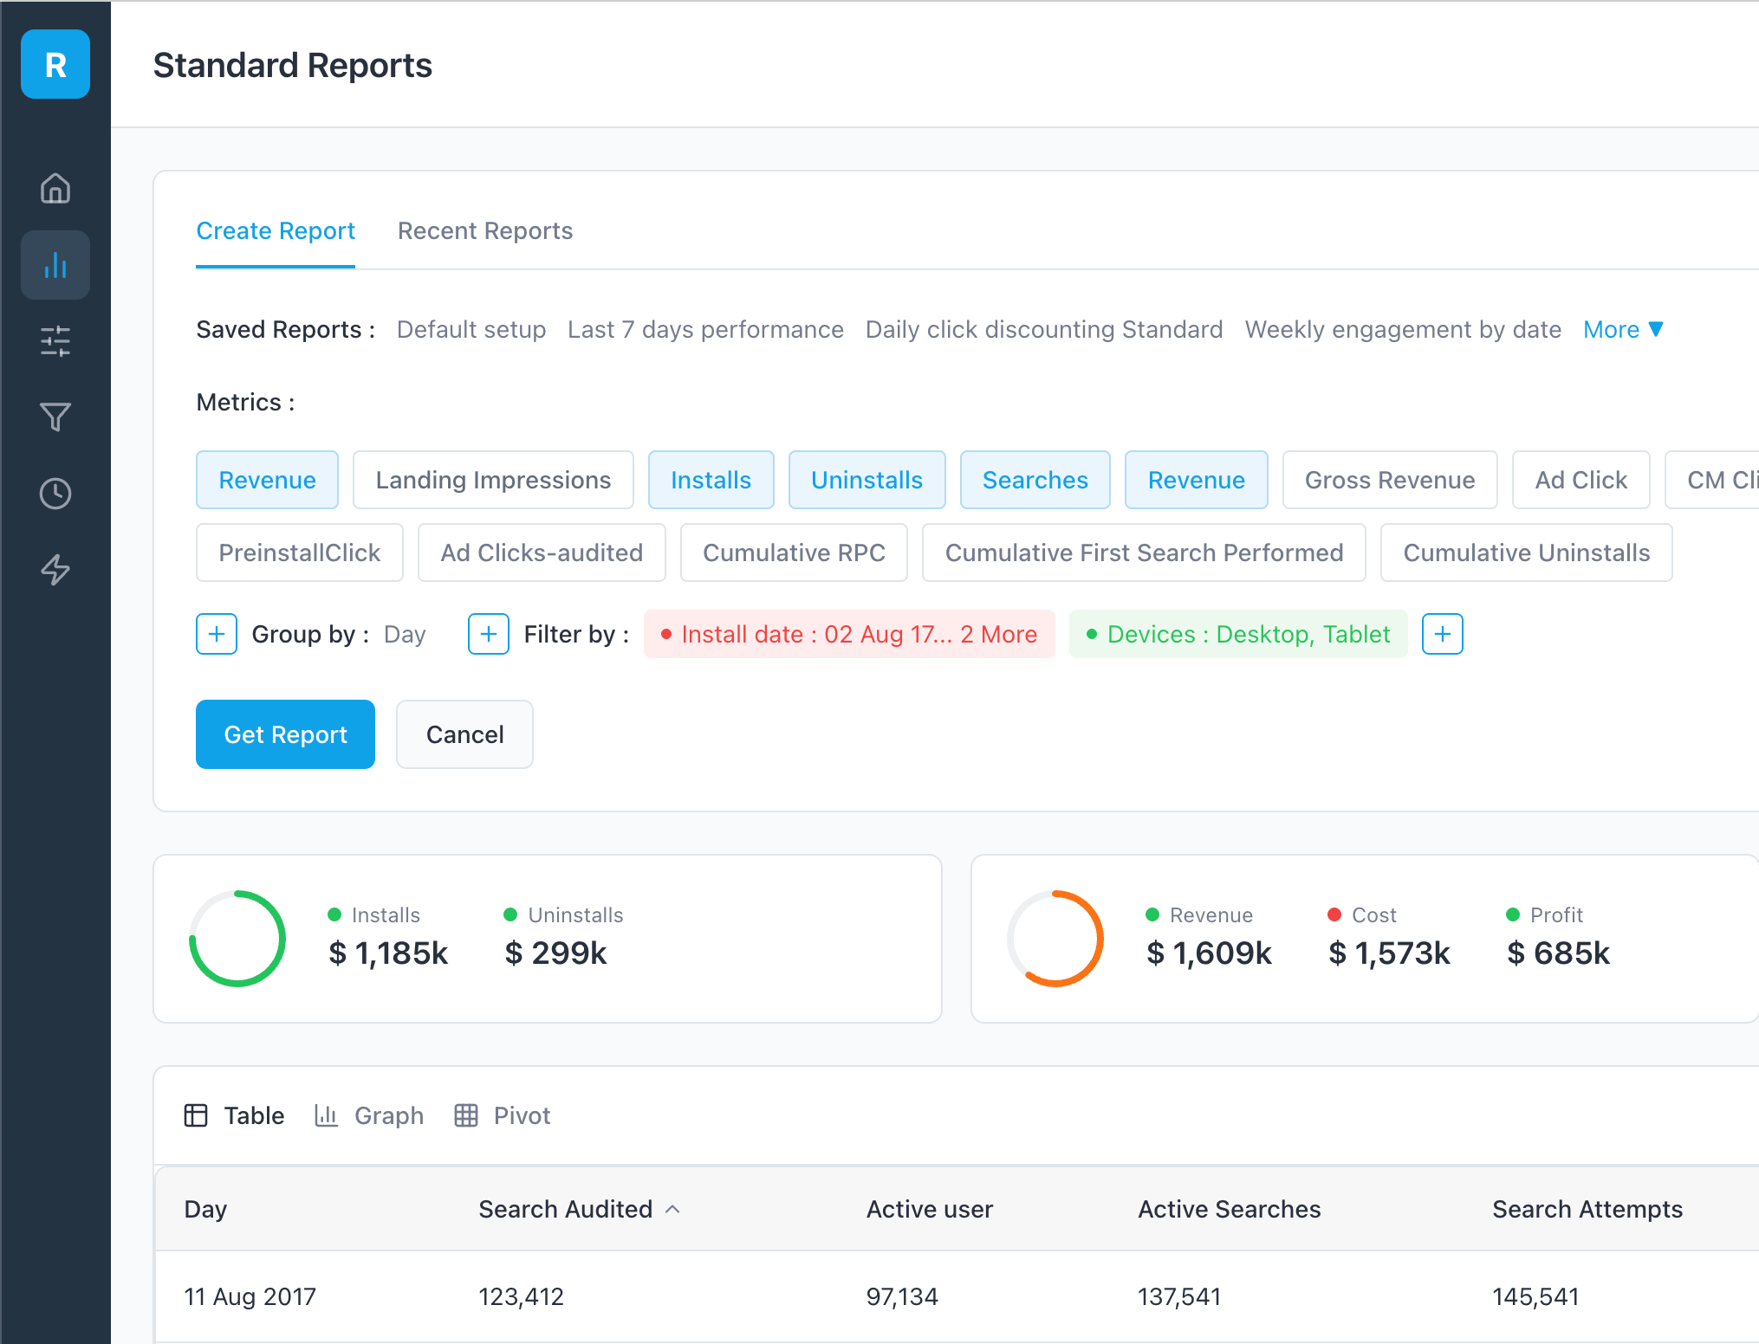The image size is (1759, 1344).
Task: Load Last 7 days performance report
Action: click(705, 329)
